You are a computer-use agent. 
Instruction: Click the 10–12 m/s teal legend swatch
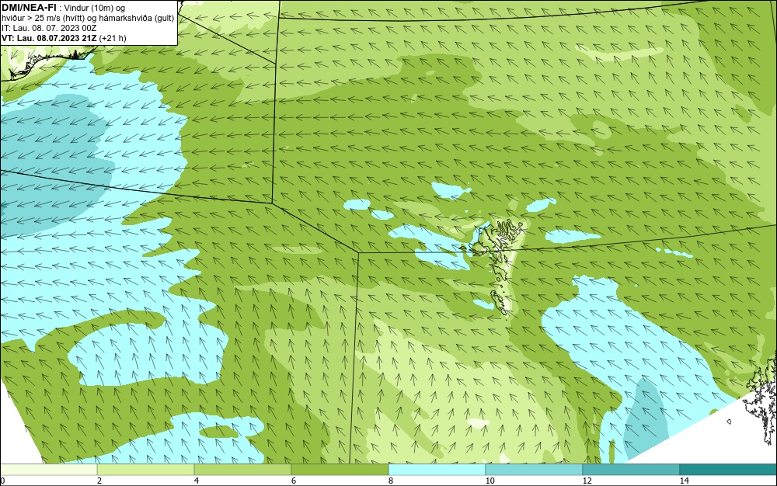[535, 470]
